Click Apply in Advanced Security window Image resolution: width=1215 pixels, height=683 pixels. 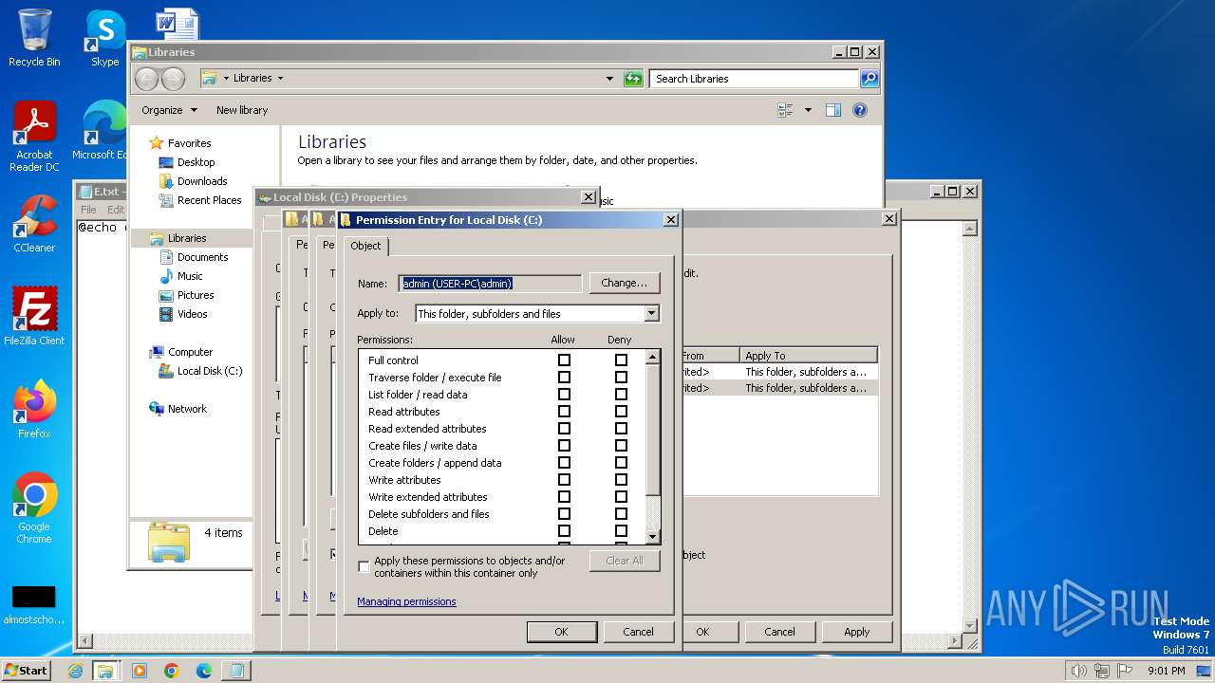pyautogui.click(x=856, y=632)
